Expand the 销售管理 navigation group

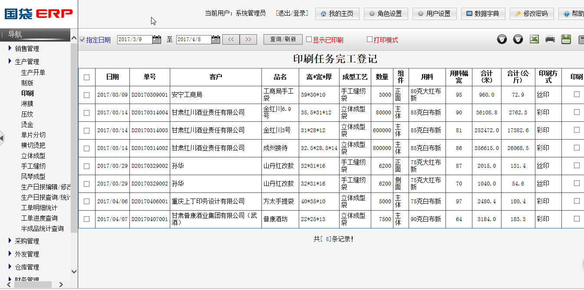(26, 49)
